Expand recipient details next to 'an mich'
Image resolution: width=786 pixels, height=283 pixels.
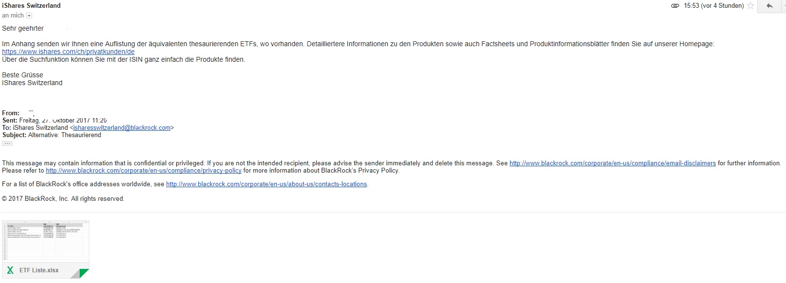29,16
